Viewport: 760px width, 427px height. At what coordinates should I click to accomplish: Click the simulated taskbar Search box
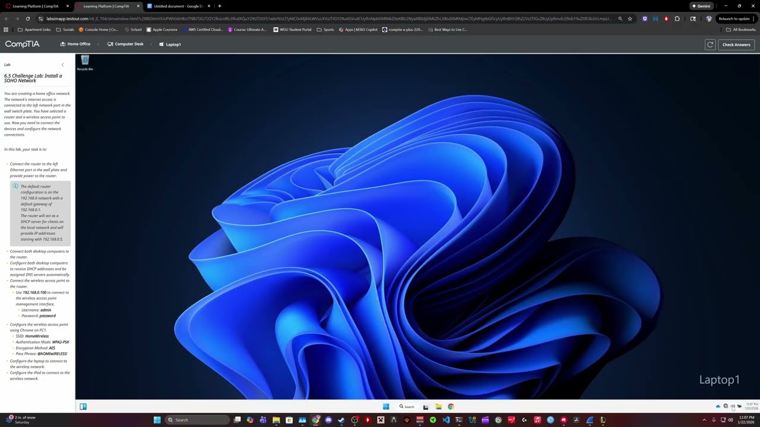click(407, 407)
